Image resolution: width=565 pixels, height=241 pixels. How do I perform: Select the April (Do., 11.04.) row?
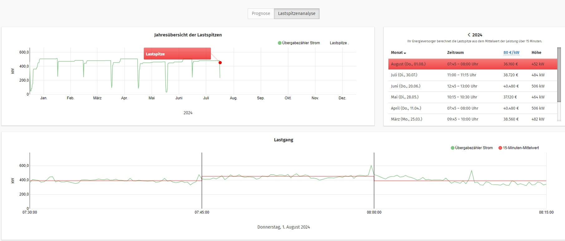tap(472, 108)
